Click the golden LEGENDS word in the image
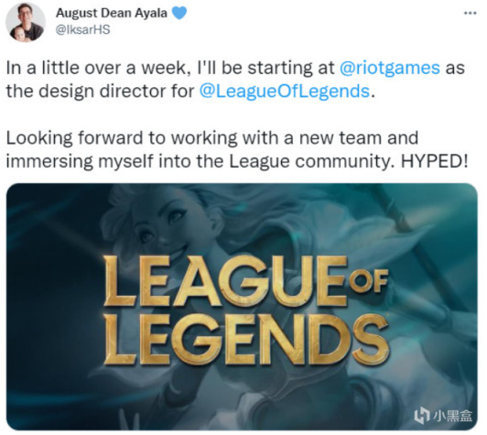The image size is (487, 435). 246,339
